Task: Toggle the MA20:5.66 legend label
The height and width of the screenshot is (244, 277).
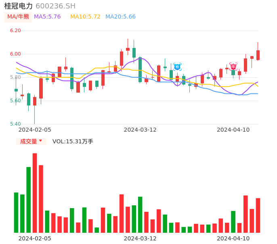Action: [120, 17]
